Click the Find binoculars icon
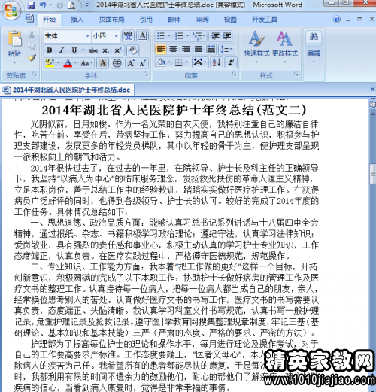 point(314,37)
